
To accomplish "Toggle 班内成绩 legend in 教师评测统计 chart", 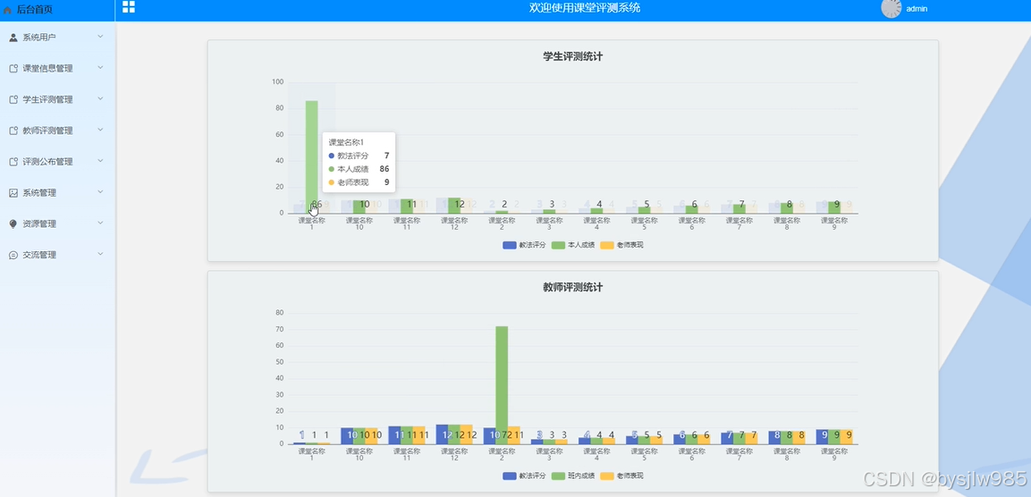I will (572, 476).
